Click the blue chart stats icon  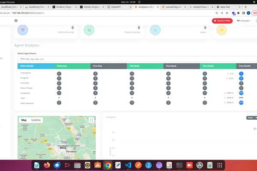coord(155,30)
